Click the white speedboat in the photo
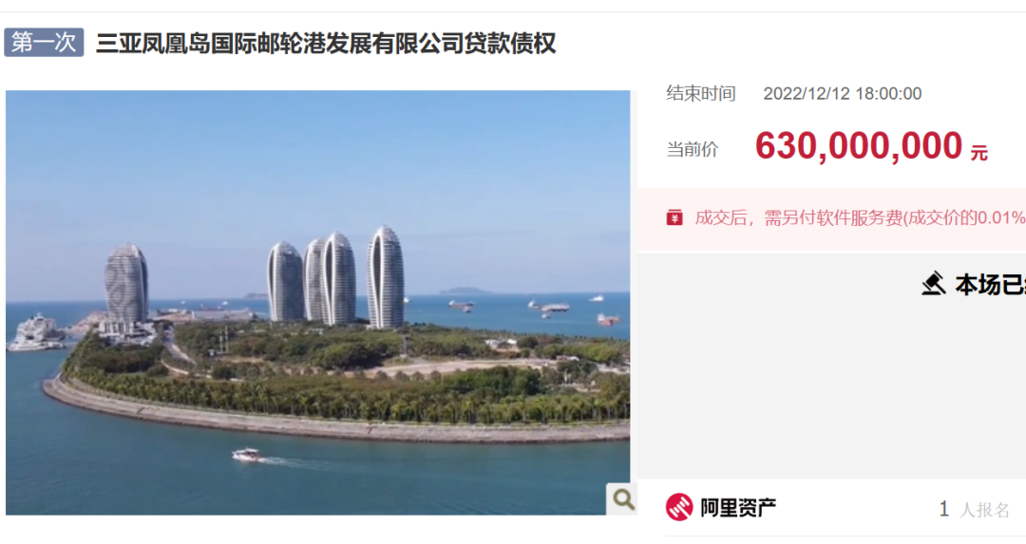Image resolution: width=1026 pixels, height=544 pixels. coord(247,455)
